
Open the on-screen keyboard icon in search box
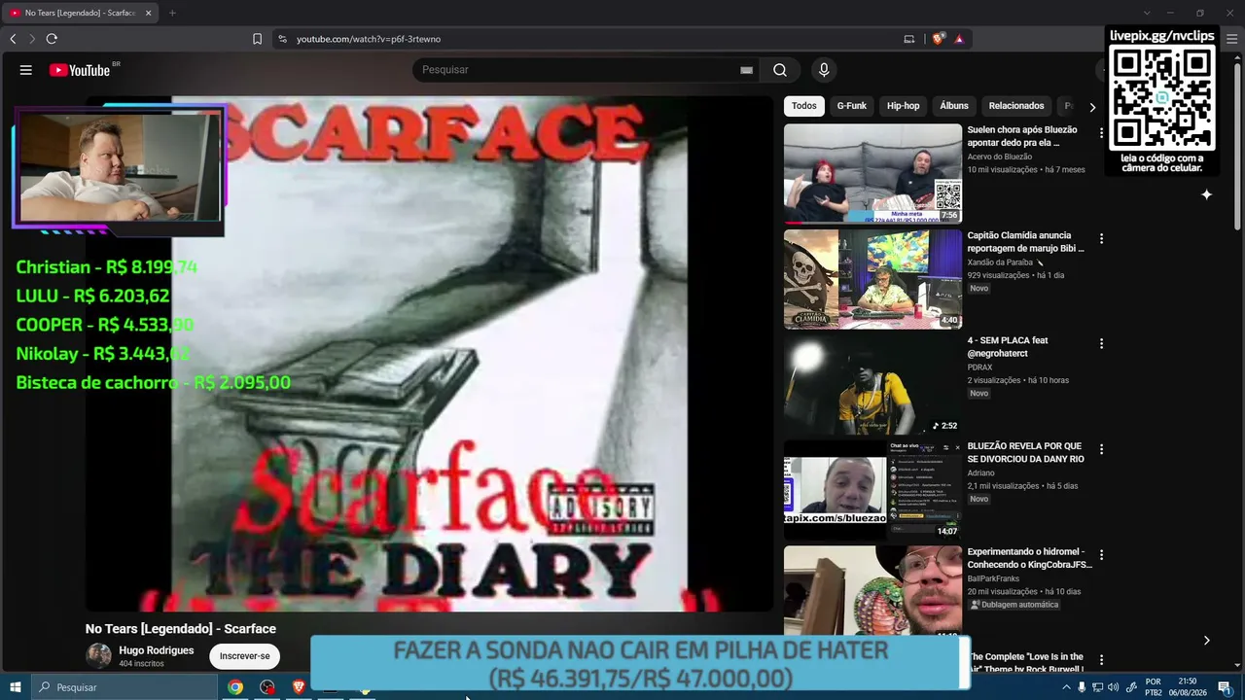746,70
